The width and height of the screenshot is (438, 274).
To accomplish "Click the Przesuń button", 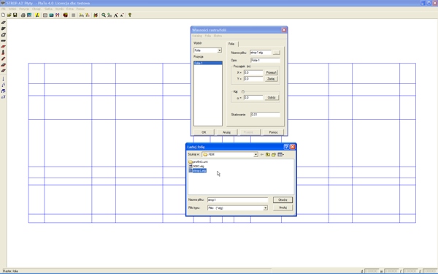I will (272, 72).
